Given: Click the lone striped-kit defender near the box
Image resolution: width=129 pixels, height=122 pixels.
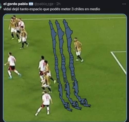Looking at the screenshot, I should [78, 50].
